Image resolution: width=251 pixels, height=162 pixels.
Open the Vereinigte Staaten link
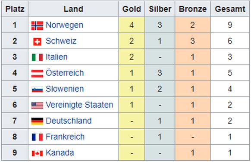(79, 105)
